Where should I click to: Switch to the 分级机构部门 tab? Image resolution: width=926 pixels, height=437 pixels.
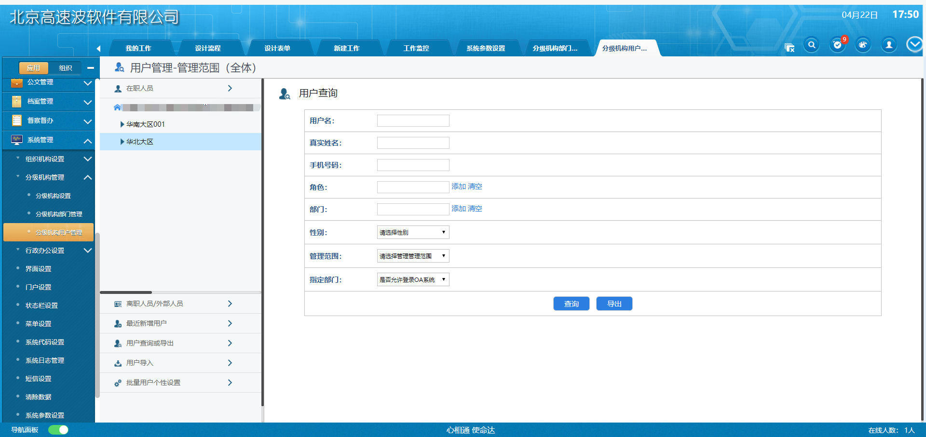pos(555,48)
